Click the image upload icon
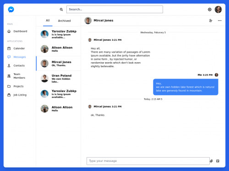The width and height of the screenshot is (229, 171). (x=218, y=161)
